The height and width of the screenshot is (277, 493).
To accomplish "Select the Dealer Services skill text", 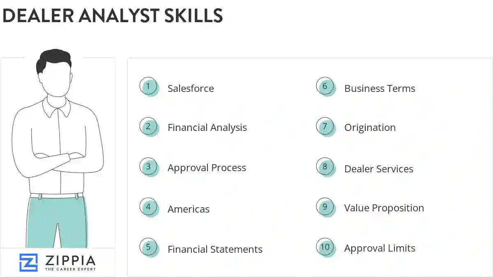I will pos(378,169).
